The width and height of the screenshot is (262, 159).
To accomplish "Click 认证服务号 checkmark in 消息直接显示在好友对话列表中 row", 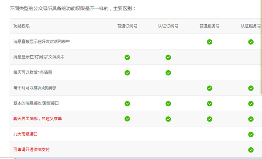I will 251,42.
